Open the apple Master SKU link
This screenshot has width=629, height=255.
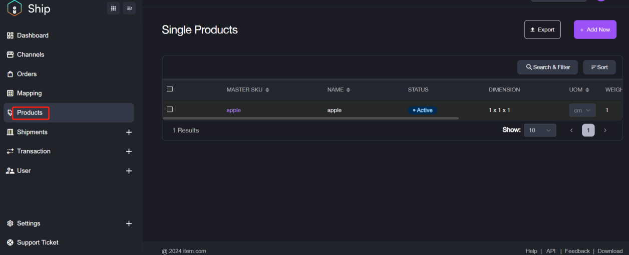[x=234, y=110]
